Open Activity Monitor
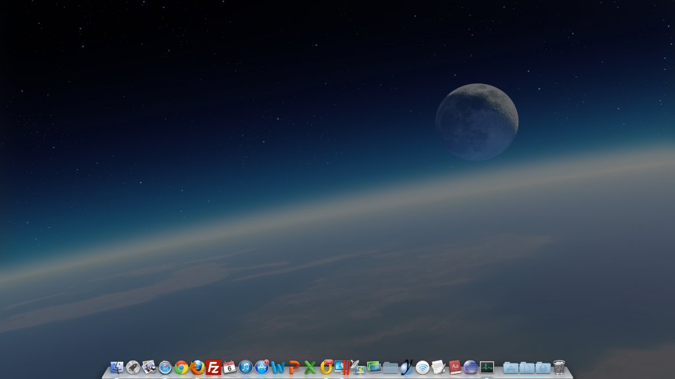The width and height of the screenshot is (675, 379). 485,368
